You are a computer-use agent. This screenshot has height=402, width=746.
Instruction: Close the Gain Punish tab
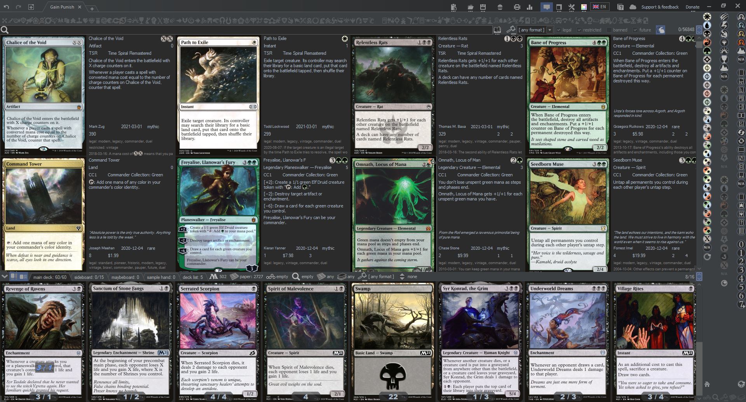(79, 7)
